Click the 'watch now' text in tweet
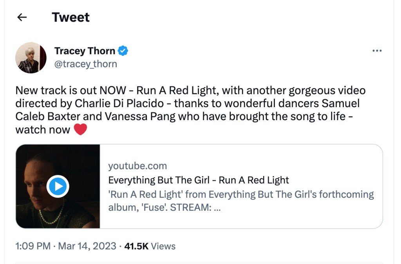 [x=42, y=129]
